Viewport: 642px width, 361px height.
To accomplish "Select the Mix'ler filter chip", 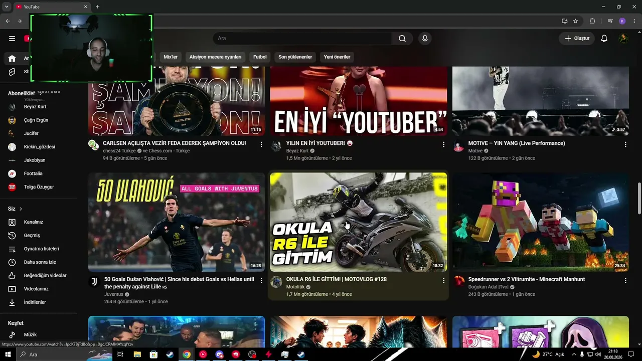I will [x=171, y=57].
